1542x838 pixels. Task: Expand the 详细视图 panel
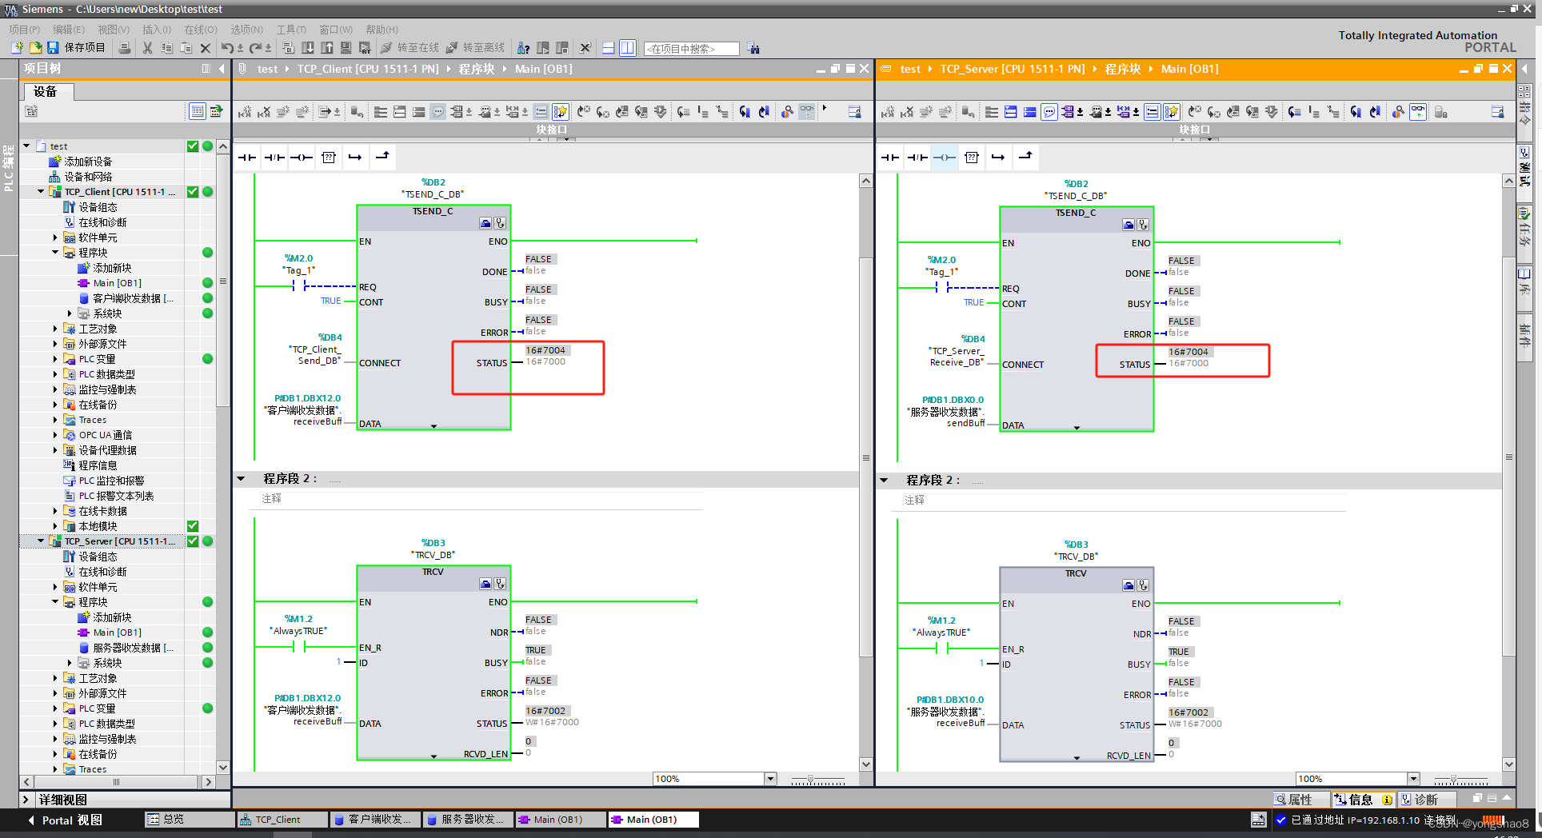26,800
